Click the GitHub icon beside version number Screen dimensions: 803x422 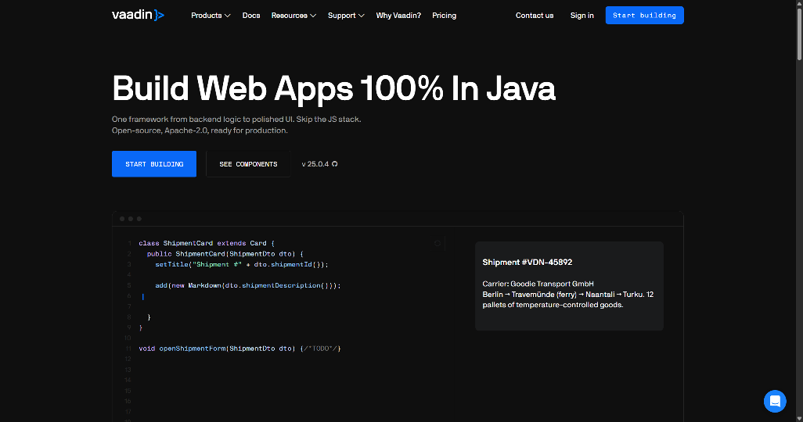(x=335, y=164)
